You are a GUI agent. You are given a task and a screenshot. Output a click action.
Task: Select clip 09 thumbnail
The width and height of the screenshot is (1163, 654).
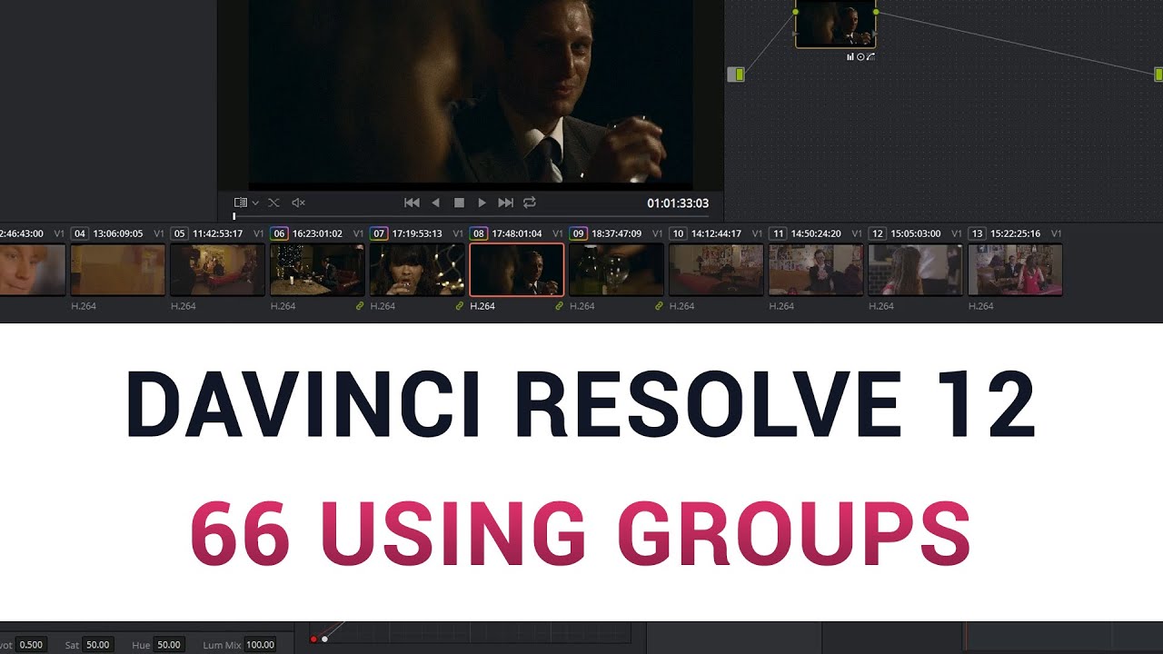[616, 270]
